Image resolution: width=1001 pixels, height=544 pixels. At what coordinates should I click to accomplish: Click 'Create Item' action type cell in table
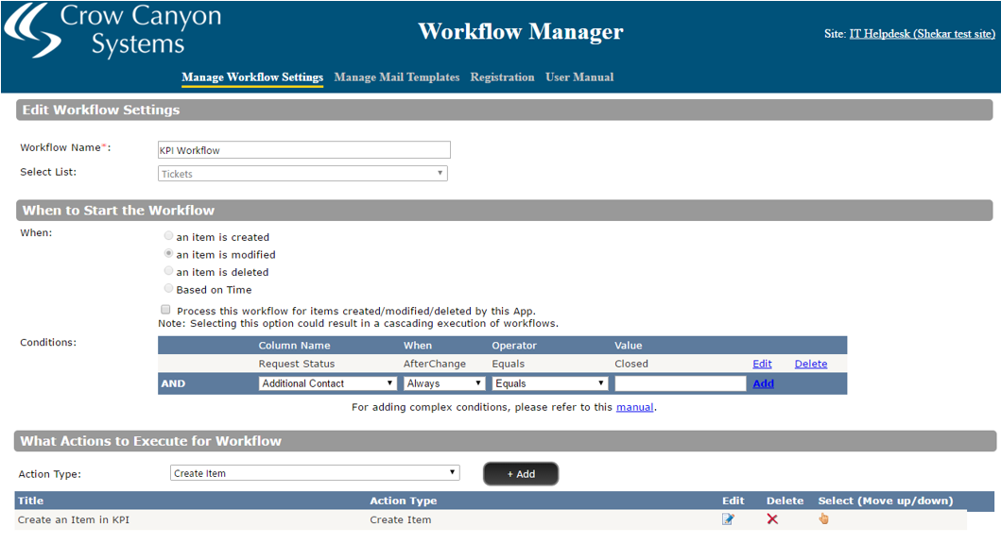click(x=400, y=519)
